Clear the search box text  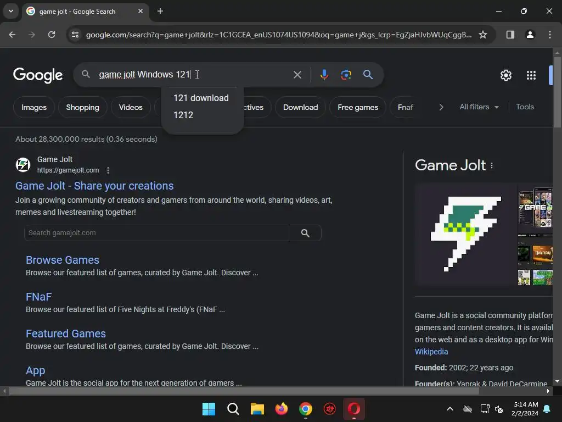[297, 75]
